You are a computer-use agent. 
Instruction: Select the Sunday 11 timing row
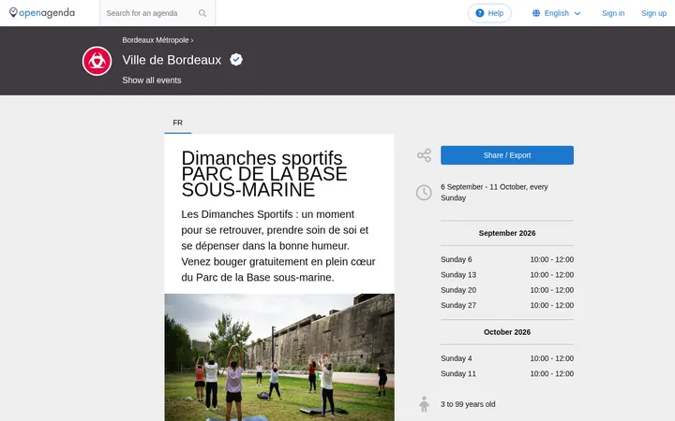[506, 373]
